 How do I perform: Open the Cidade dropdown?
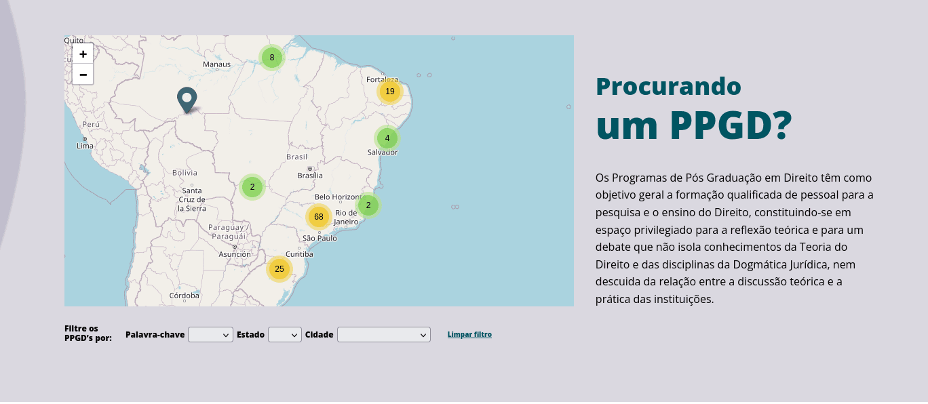pyautogui.click(x=384, y=335)
